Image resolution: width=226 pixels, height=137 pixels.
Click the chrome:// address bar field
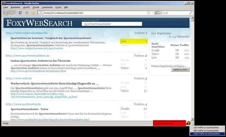[x=94, y=13]
